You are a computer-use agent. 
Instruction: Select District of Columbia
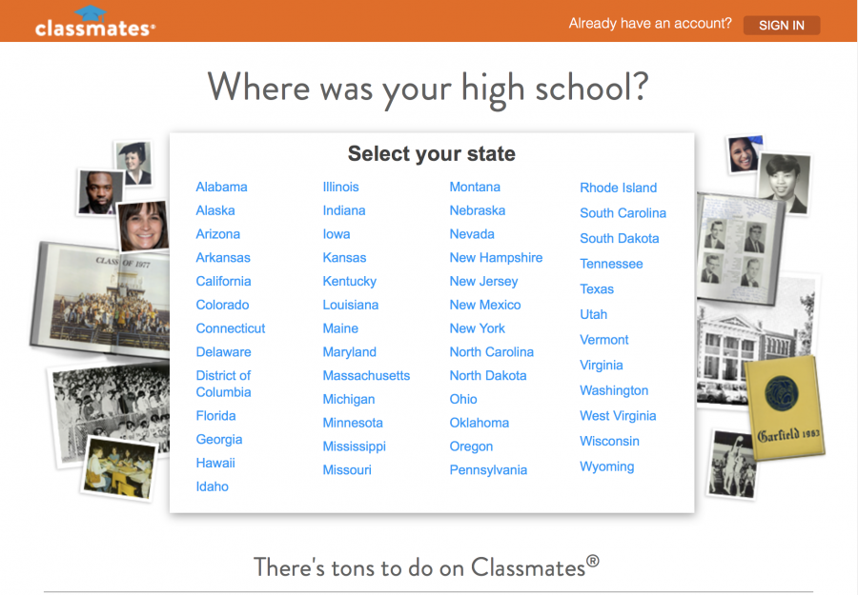[224, 384]
